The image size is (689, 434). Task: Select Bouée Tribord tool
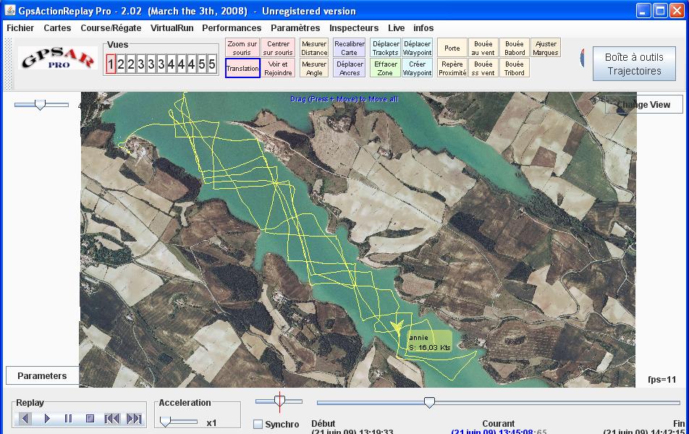pos(515,68)
